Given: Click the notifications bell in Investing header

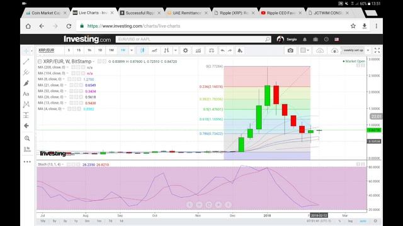Looking at the screenshot, I should coord(305,40).
